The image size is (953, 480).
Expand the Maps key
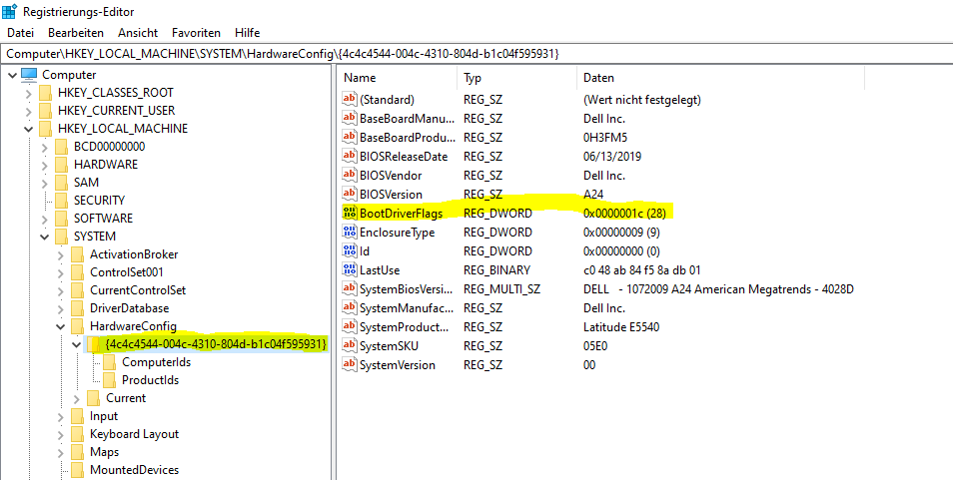(60, 452)
